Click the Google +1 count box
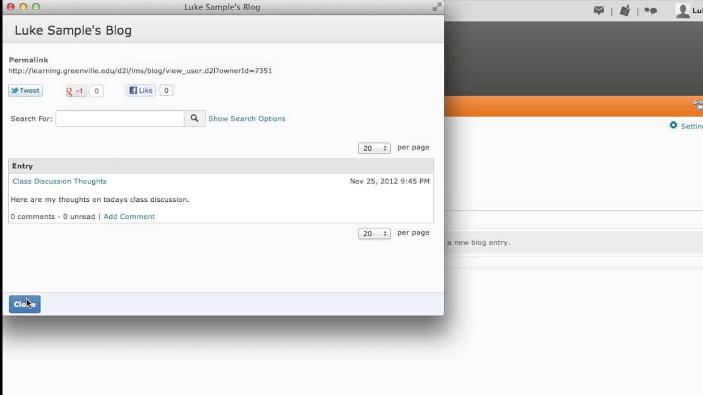Viewport: 703px width, 395px height. (96, 91)
